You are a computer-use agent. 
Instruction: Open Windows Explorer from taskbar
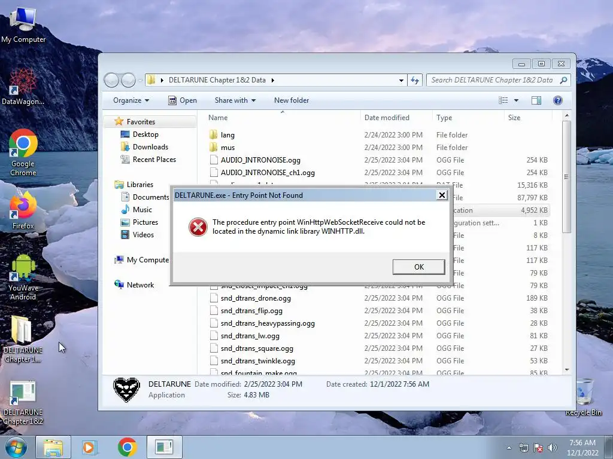pos(53,447)
